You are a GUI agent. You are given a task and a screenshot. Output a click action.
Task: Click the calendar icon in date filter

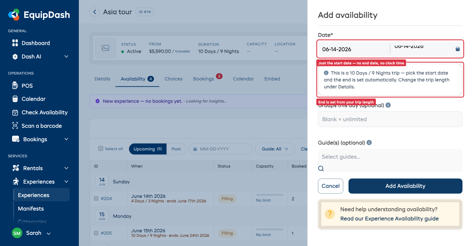195,149
